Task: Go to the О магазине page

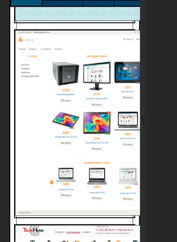Action: point(46,49)
